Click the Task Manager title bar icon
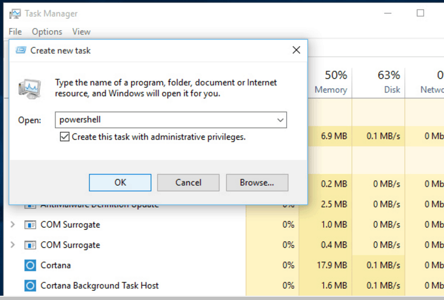The height and width of the screenshot is (300, 444). (15, 13)
